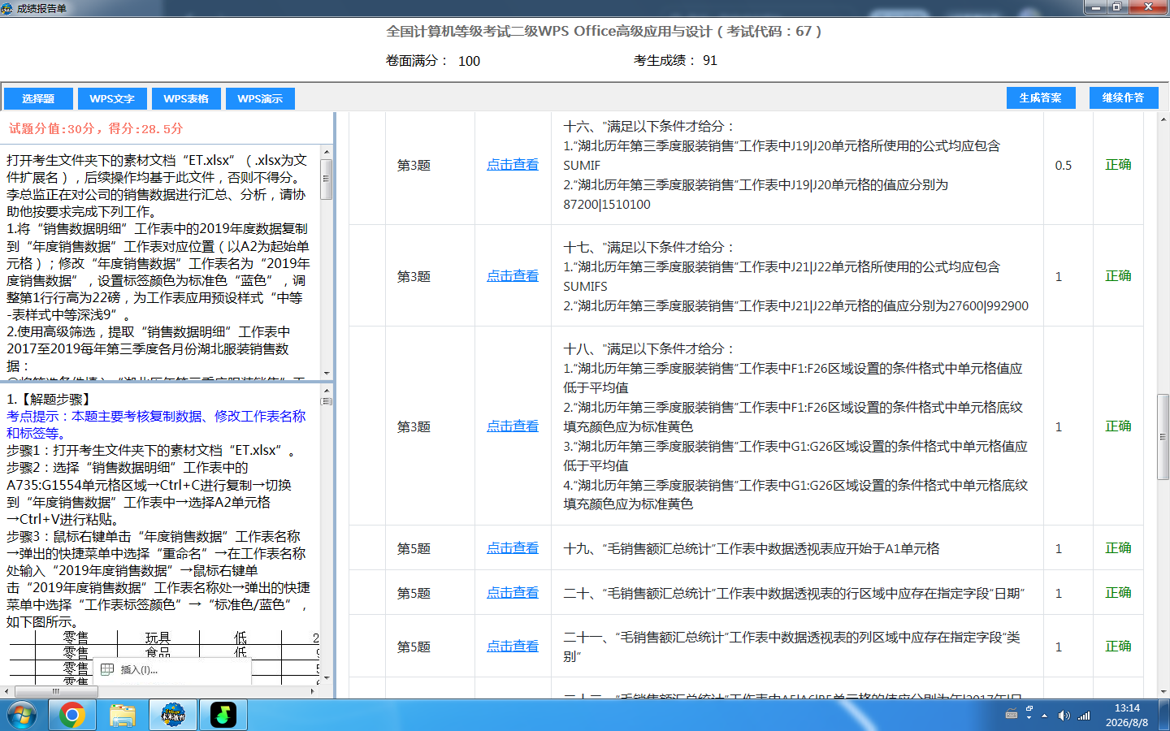The image size is (1170, 731).
Task: Click the Show Desktop strip beside the clock
Action: pos(1164,715)
